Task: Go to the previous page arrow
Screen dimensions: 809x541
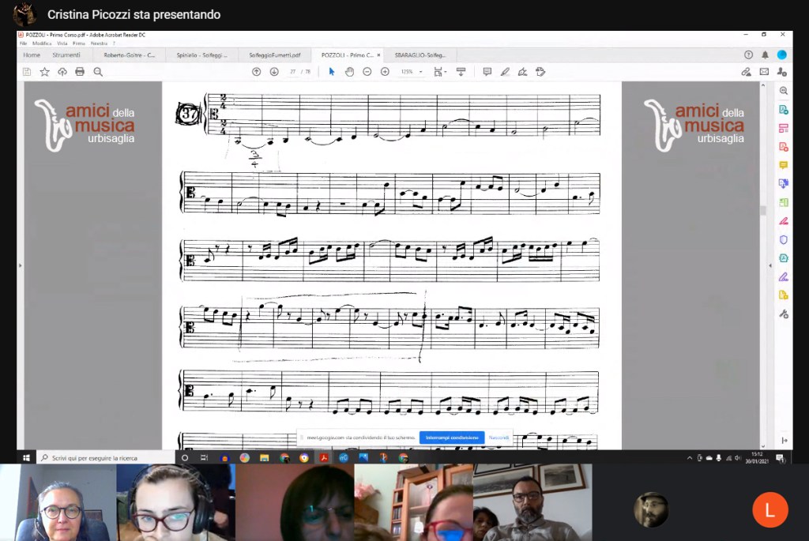Action: pyautogui.click(x=256, y=72)
